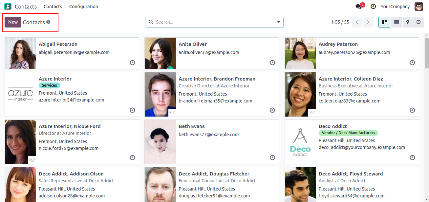Click the Contacts breadcrumb label
The height and width of the screenshot is (202, 429).
coord(34,22)
